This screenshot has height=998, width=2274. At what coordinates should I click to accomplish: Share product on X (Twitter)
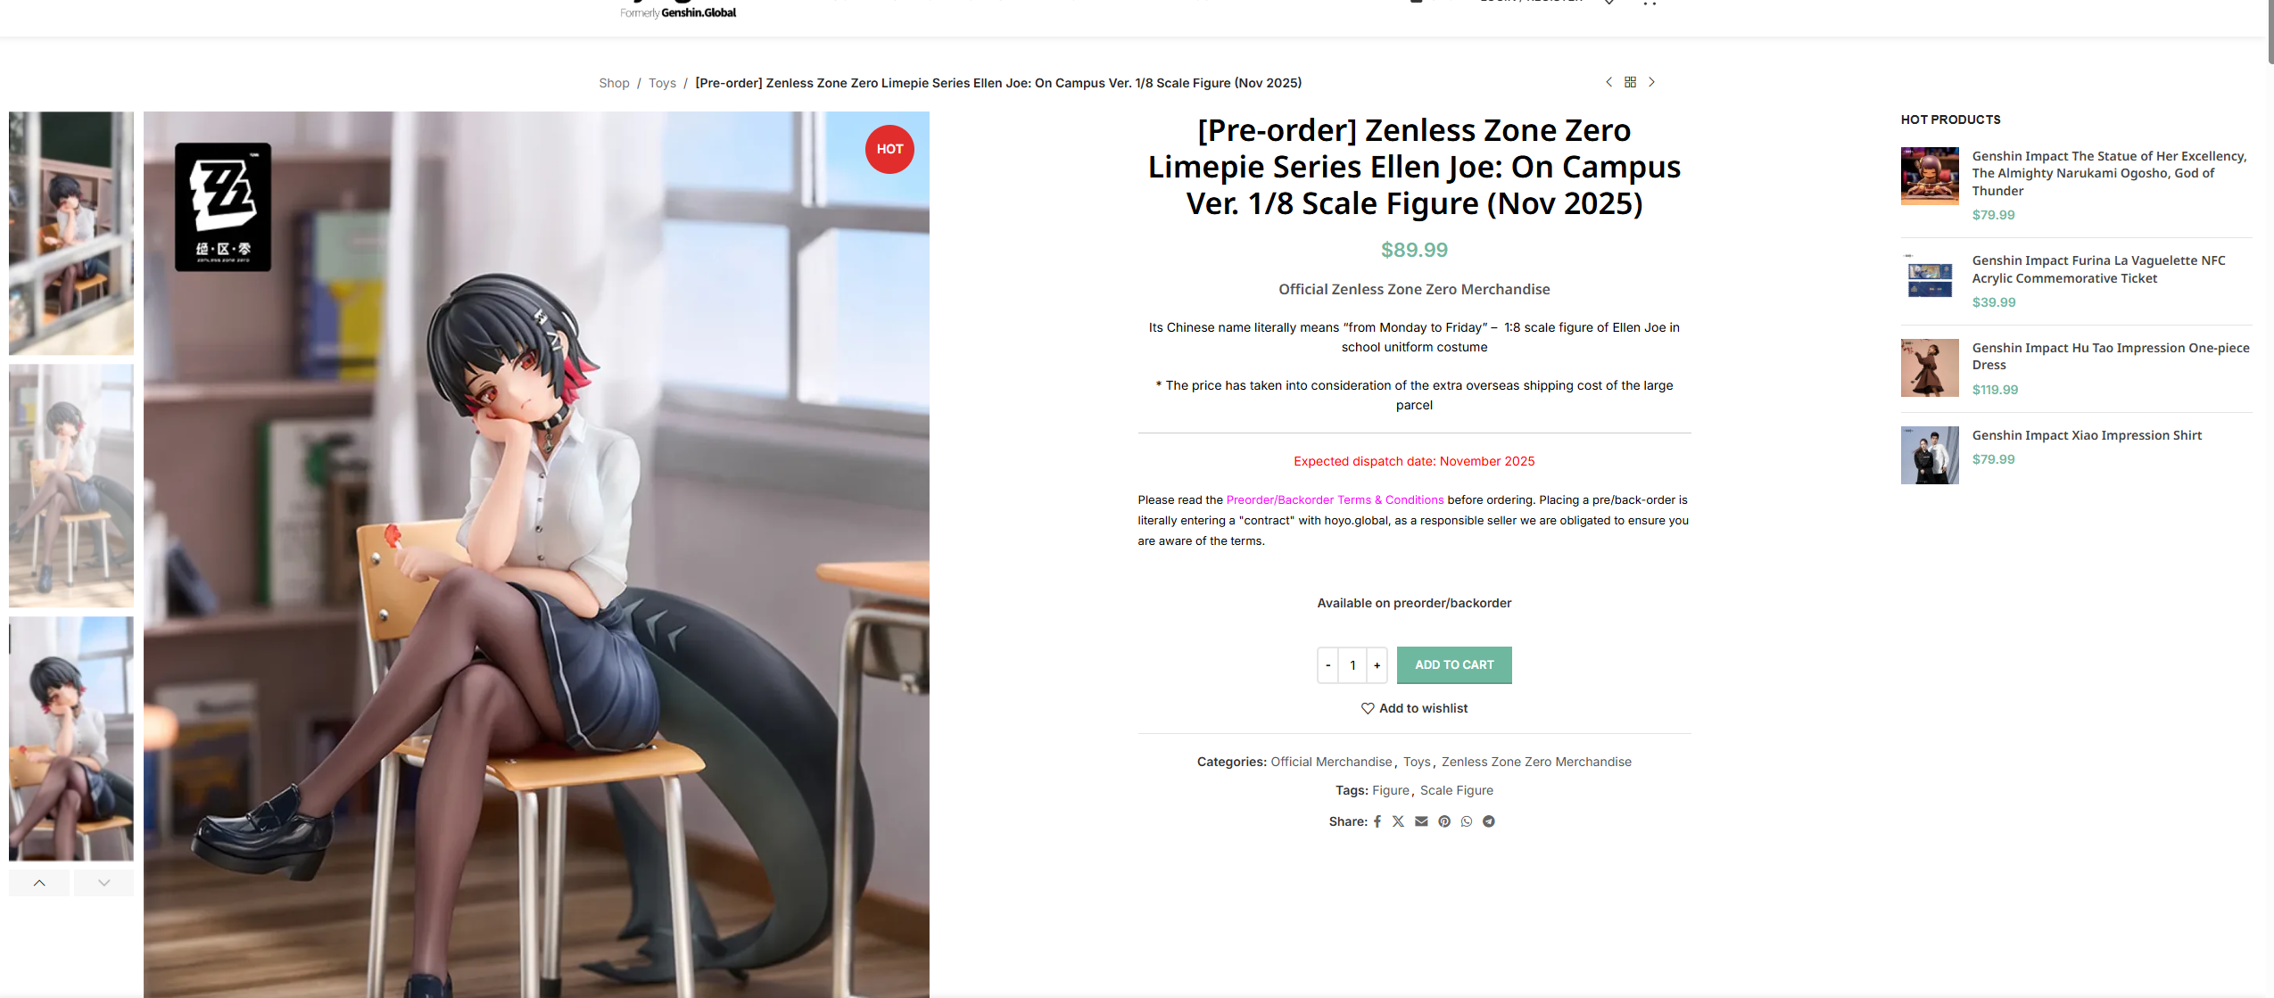(1398, 821)
